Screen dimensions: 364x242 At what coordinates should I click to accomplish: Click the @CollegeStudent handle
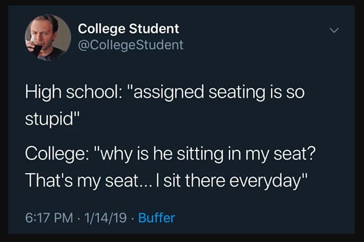130,44
